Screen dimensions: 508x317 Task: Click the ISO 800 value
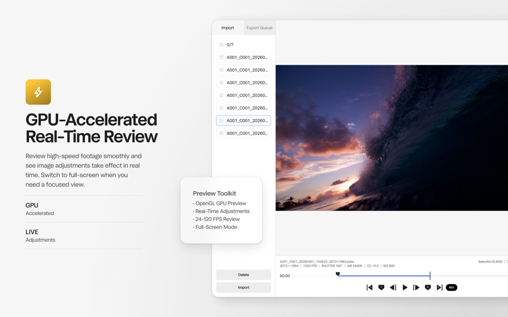click(389, 266)
